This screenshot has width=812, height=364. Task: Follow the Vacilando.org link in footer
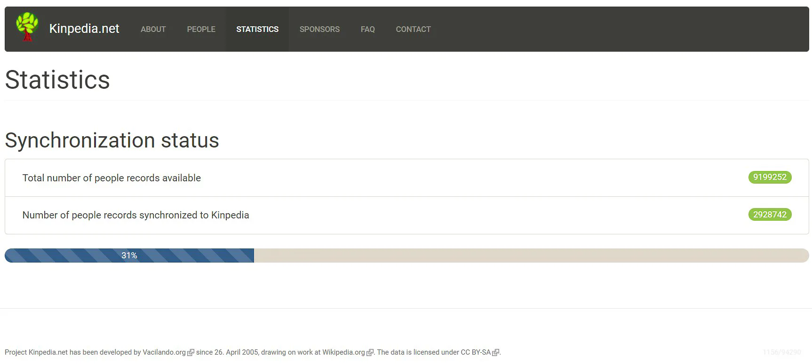(x=164, y=352)
